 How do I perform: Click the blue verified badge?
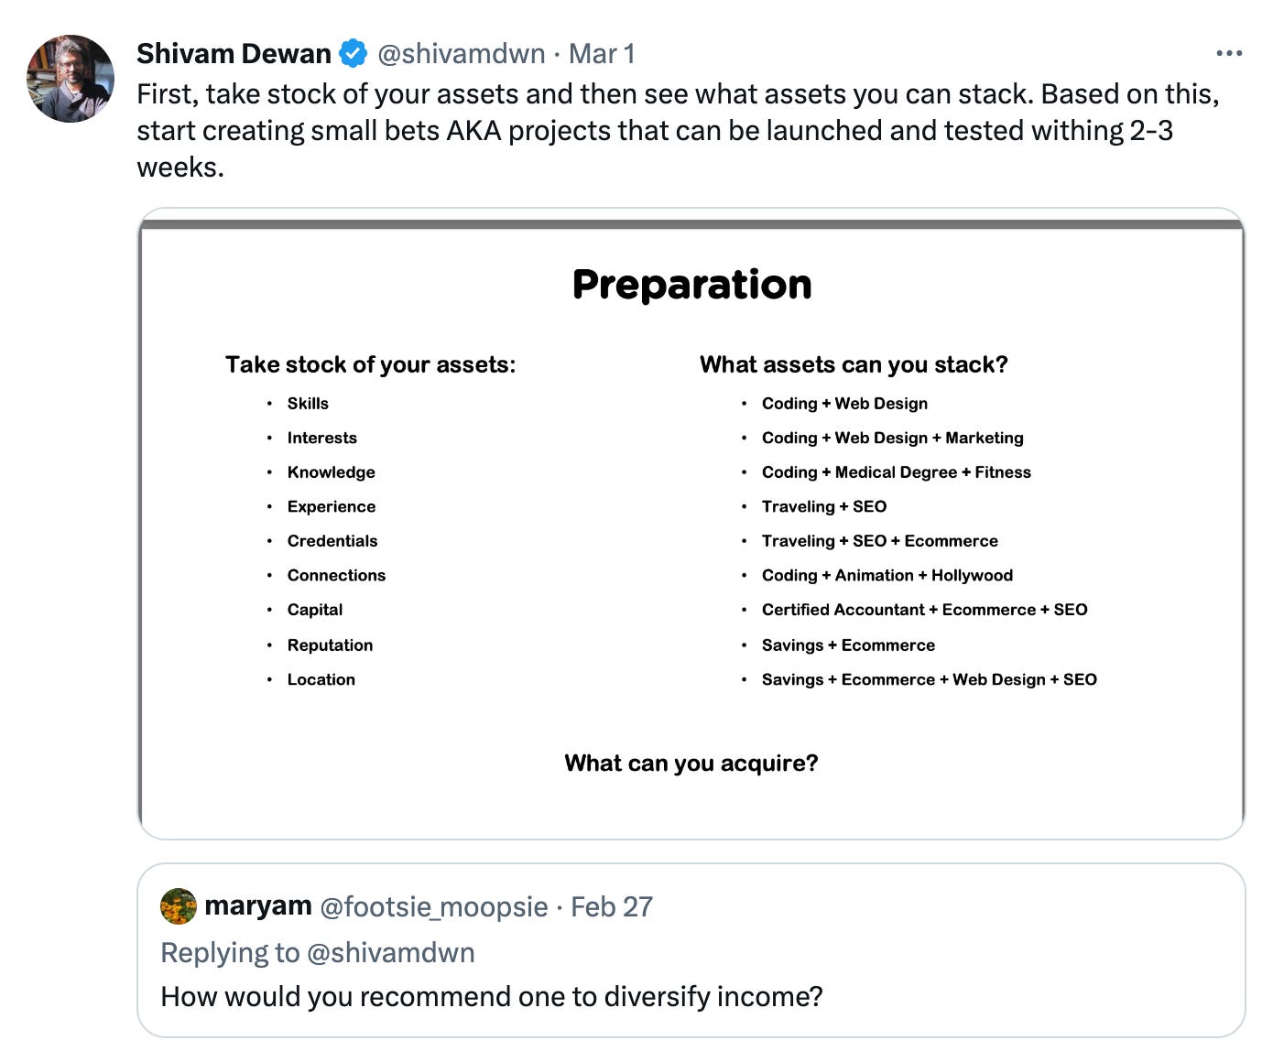(x=354, y=54)
